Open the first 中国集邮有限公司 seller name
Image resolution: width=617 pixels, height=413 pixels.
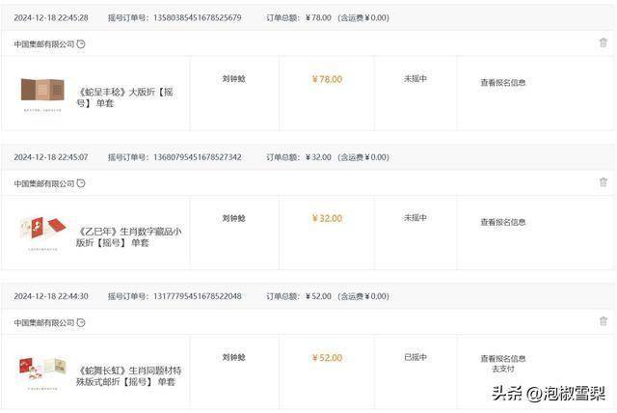click(x=44, y=44)
